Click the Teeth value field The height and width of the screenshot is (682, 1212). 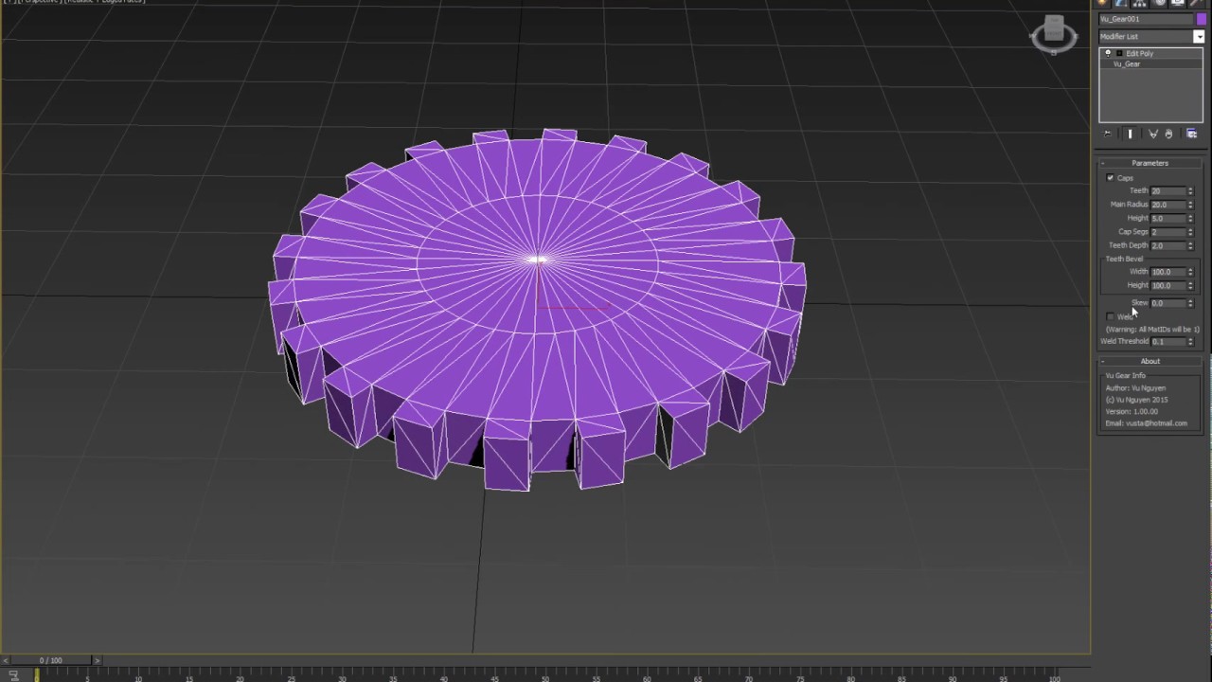tap(1168, 190)
